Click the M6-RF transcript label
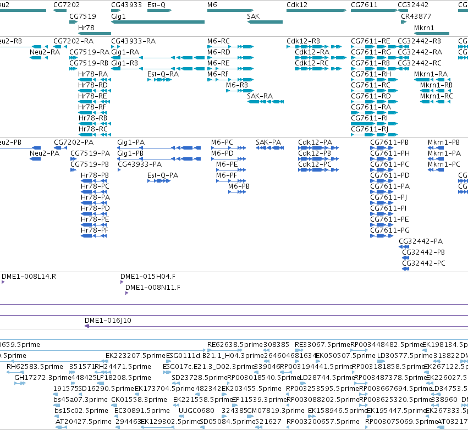 [x=218, y=74]
